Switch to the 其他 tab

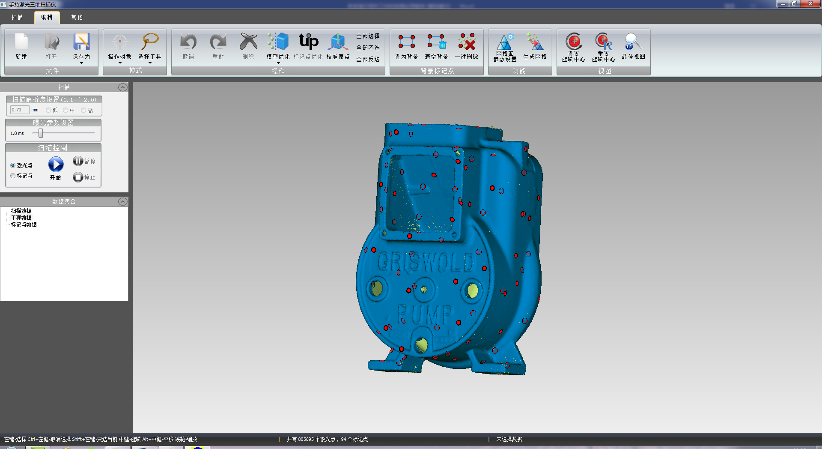(x=77, y=17)
